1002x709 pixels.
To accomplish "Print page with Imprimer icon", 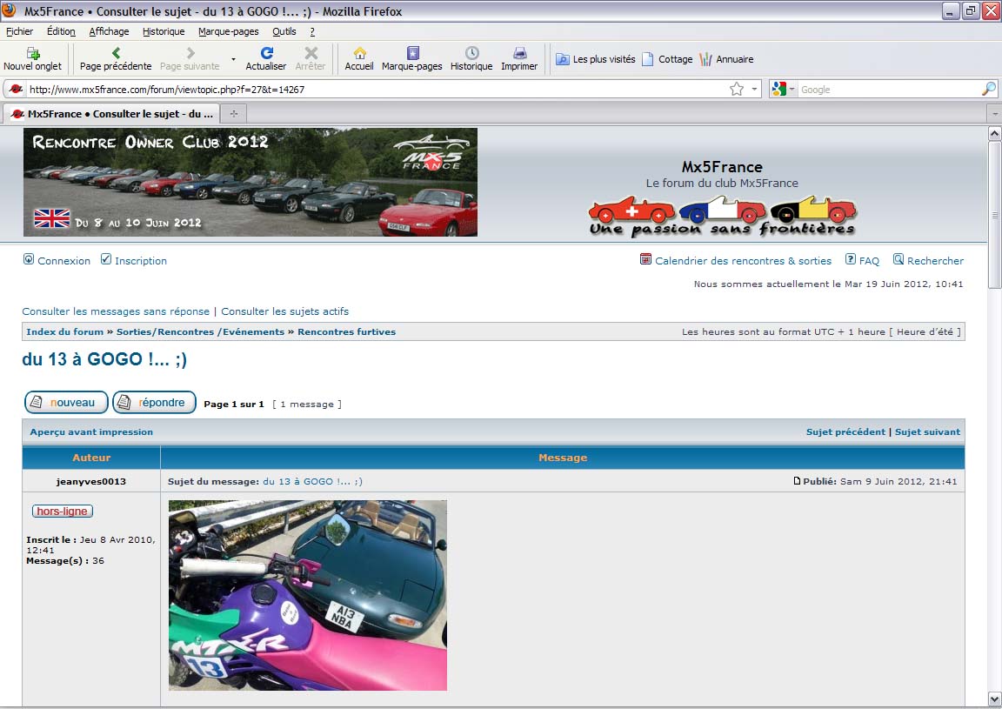I will coord(519,53).
